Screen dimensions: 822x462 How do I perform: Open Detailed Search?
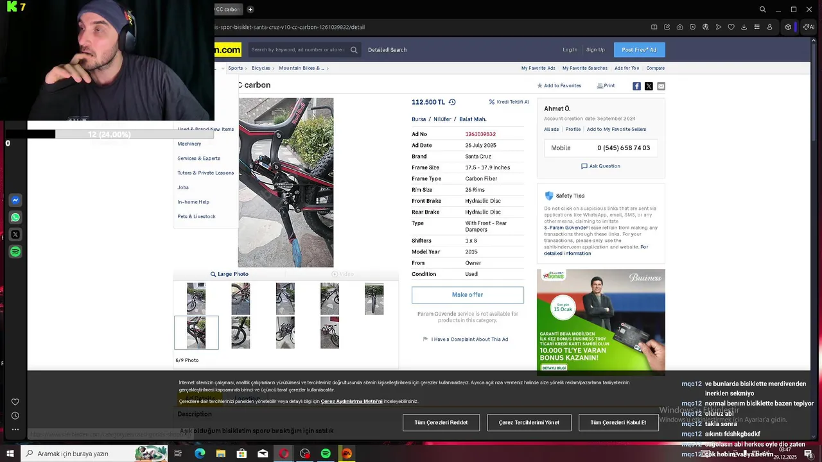click(387, 49)
